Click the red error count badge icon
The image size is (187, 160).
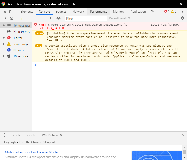coord(166,11)
